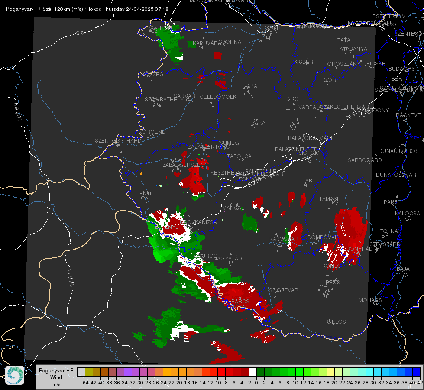Click the SZEKSZÁRD city label
Viewport: 424px width, 390px height.
pos(385,244)
